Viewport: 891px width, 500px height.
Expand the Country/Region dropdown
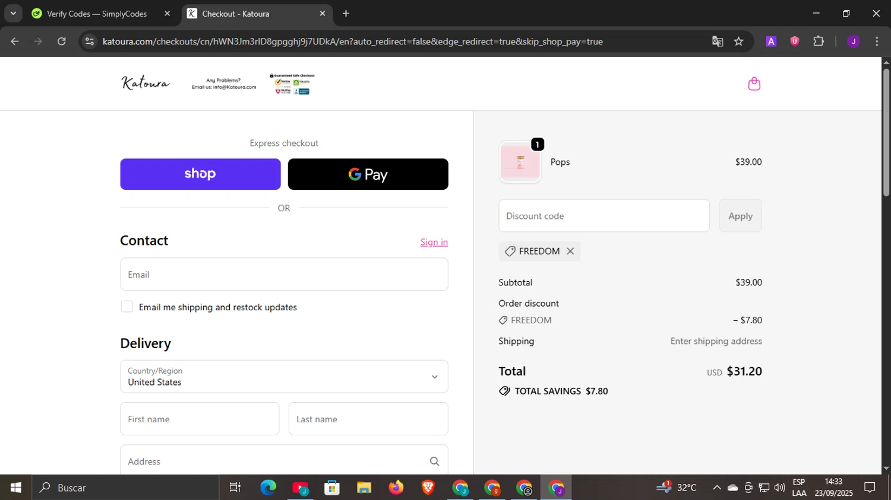coord(284,377)
